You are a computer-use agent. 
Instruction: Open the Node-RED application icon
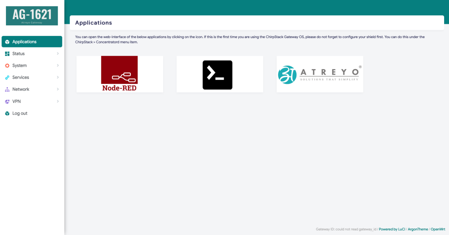[120, 74]
